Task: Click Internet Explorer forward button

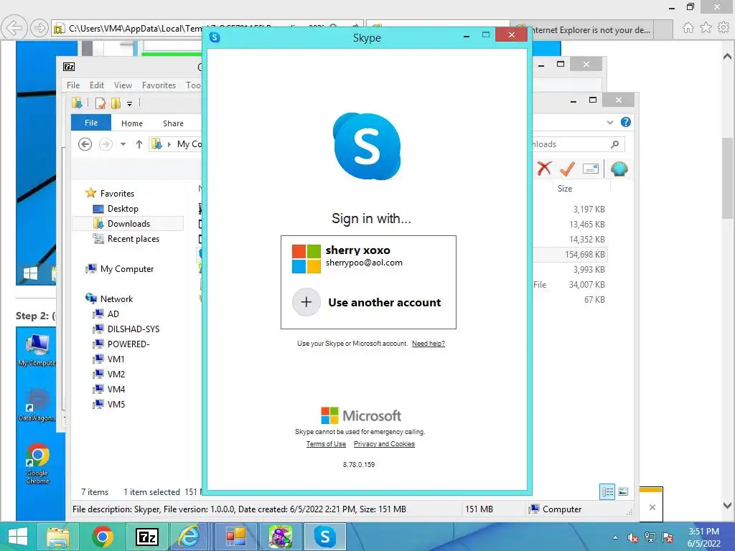Action: pos(39,29)
